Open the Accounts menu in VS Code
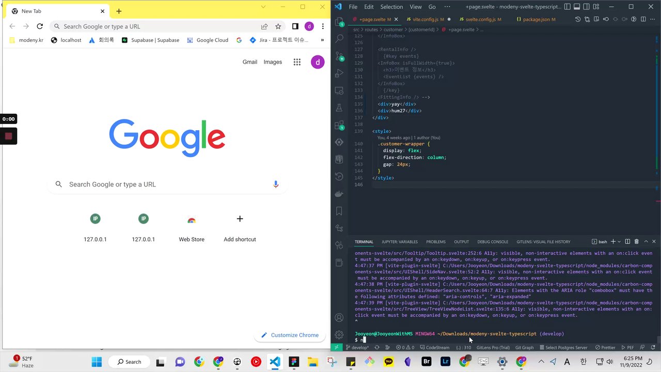Viewport: 661px width, 372px height. pyautogui.click(x=339, y=318)
